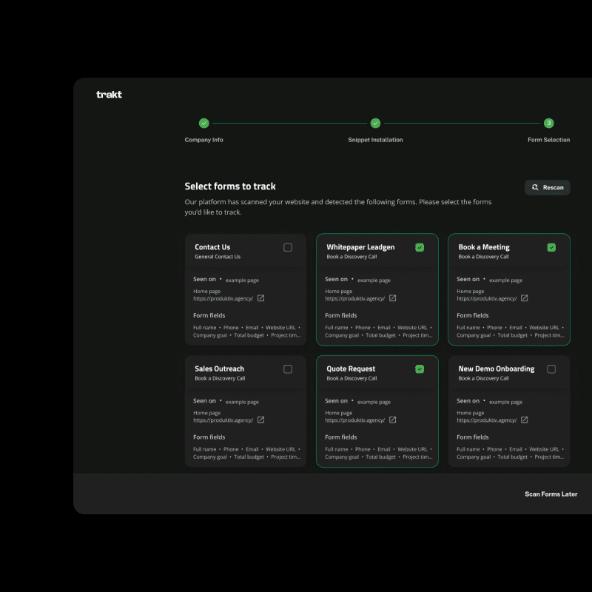Image resolution: width=592 pixels, height=592 pixels.
Task: Open produktiv.agency URL in Whitepaper Leadgen card
Action: pos(355,298)
